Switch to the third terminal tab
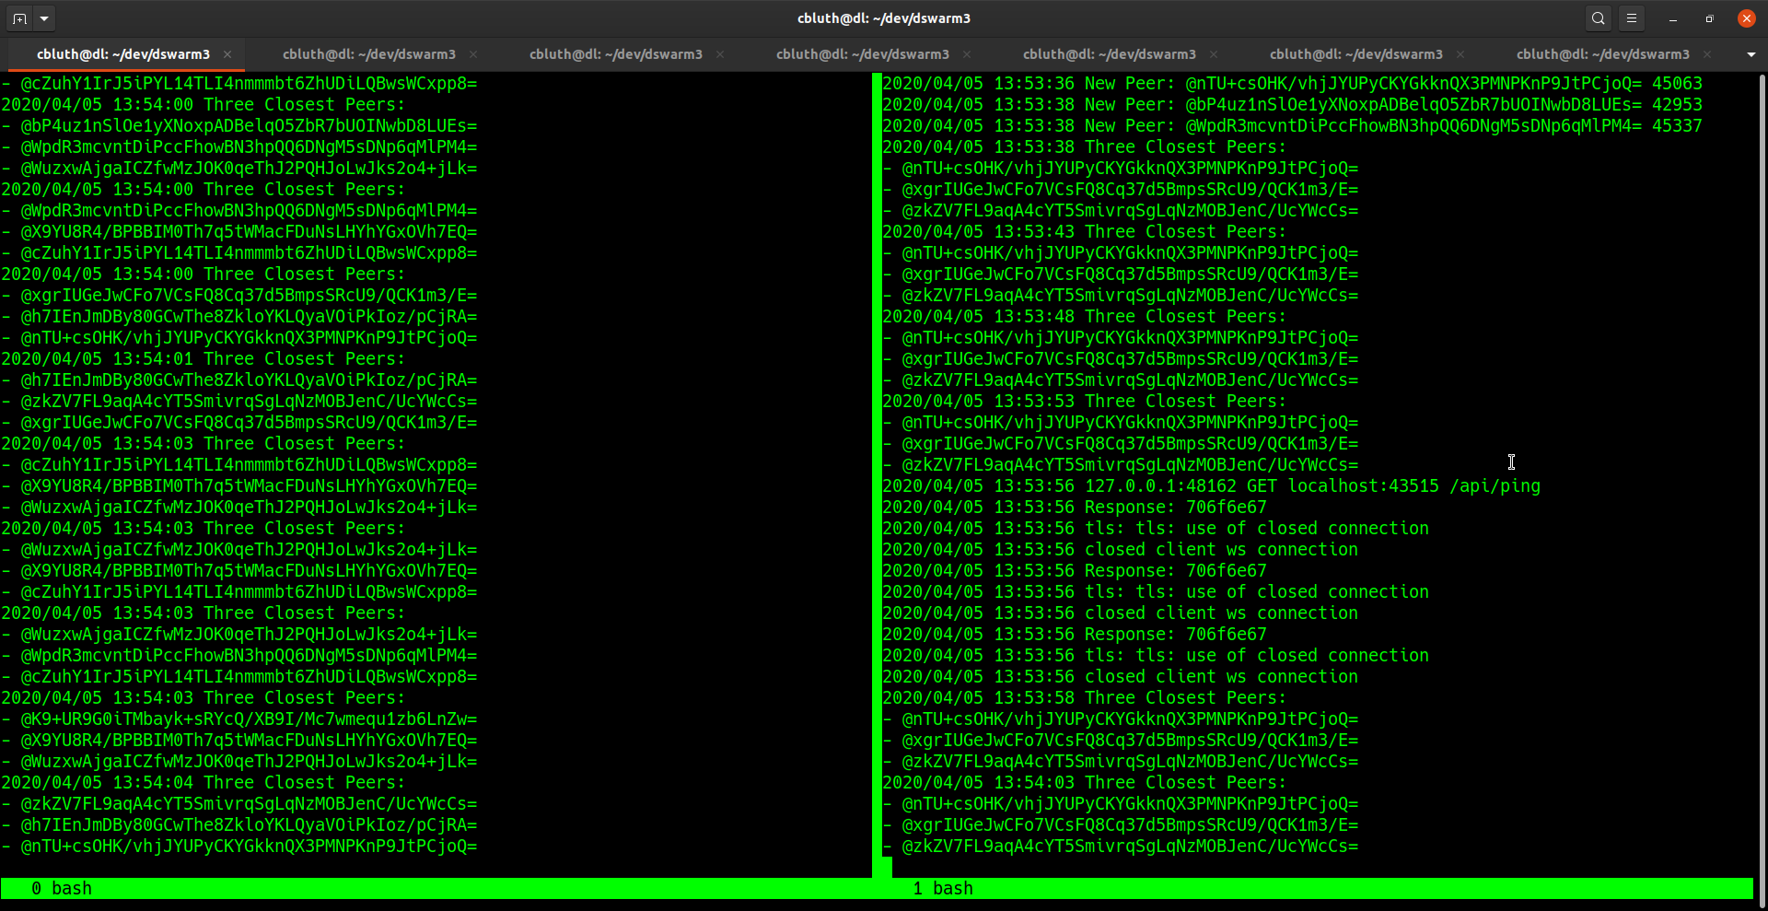This screenshot has width=1768, height=911. (x=616, y=54)
